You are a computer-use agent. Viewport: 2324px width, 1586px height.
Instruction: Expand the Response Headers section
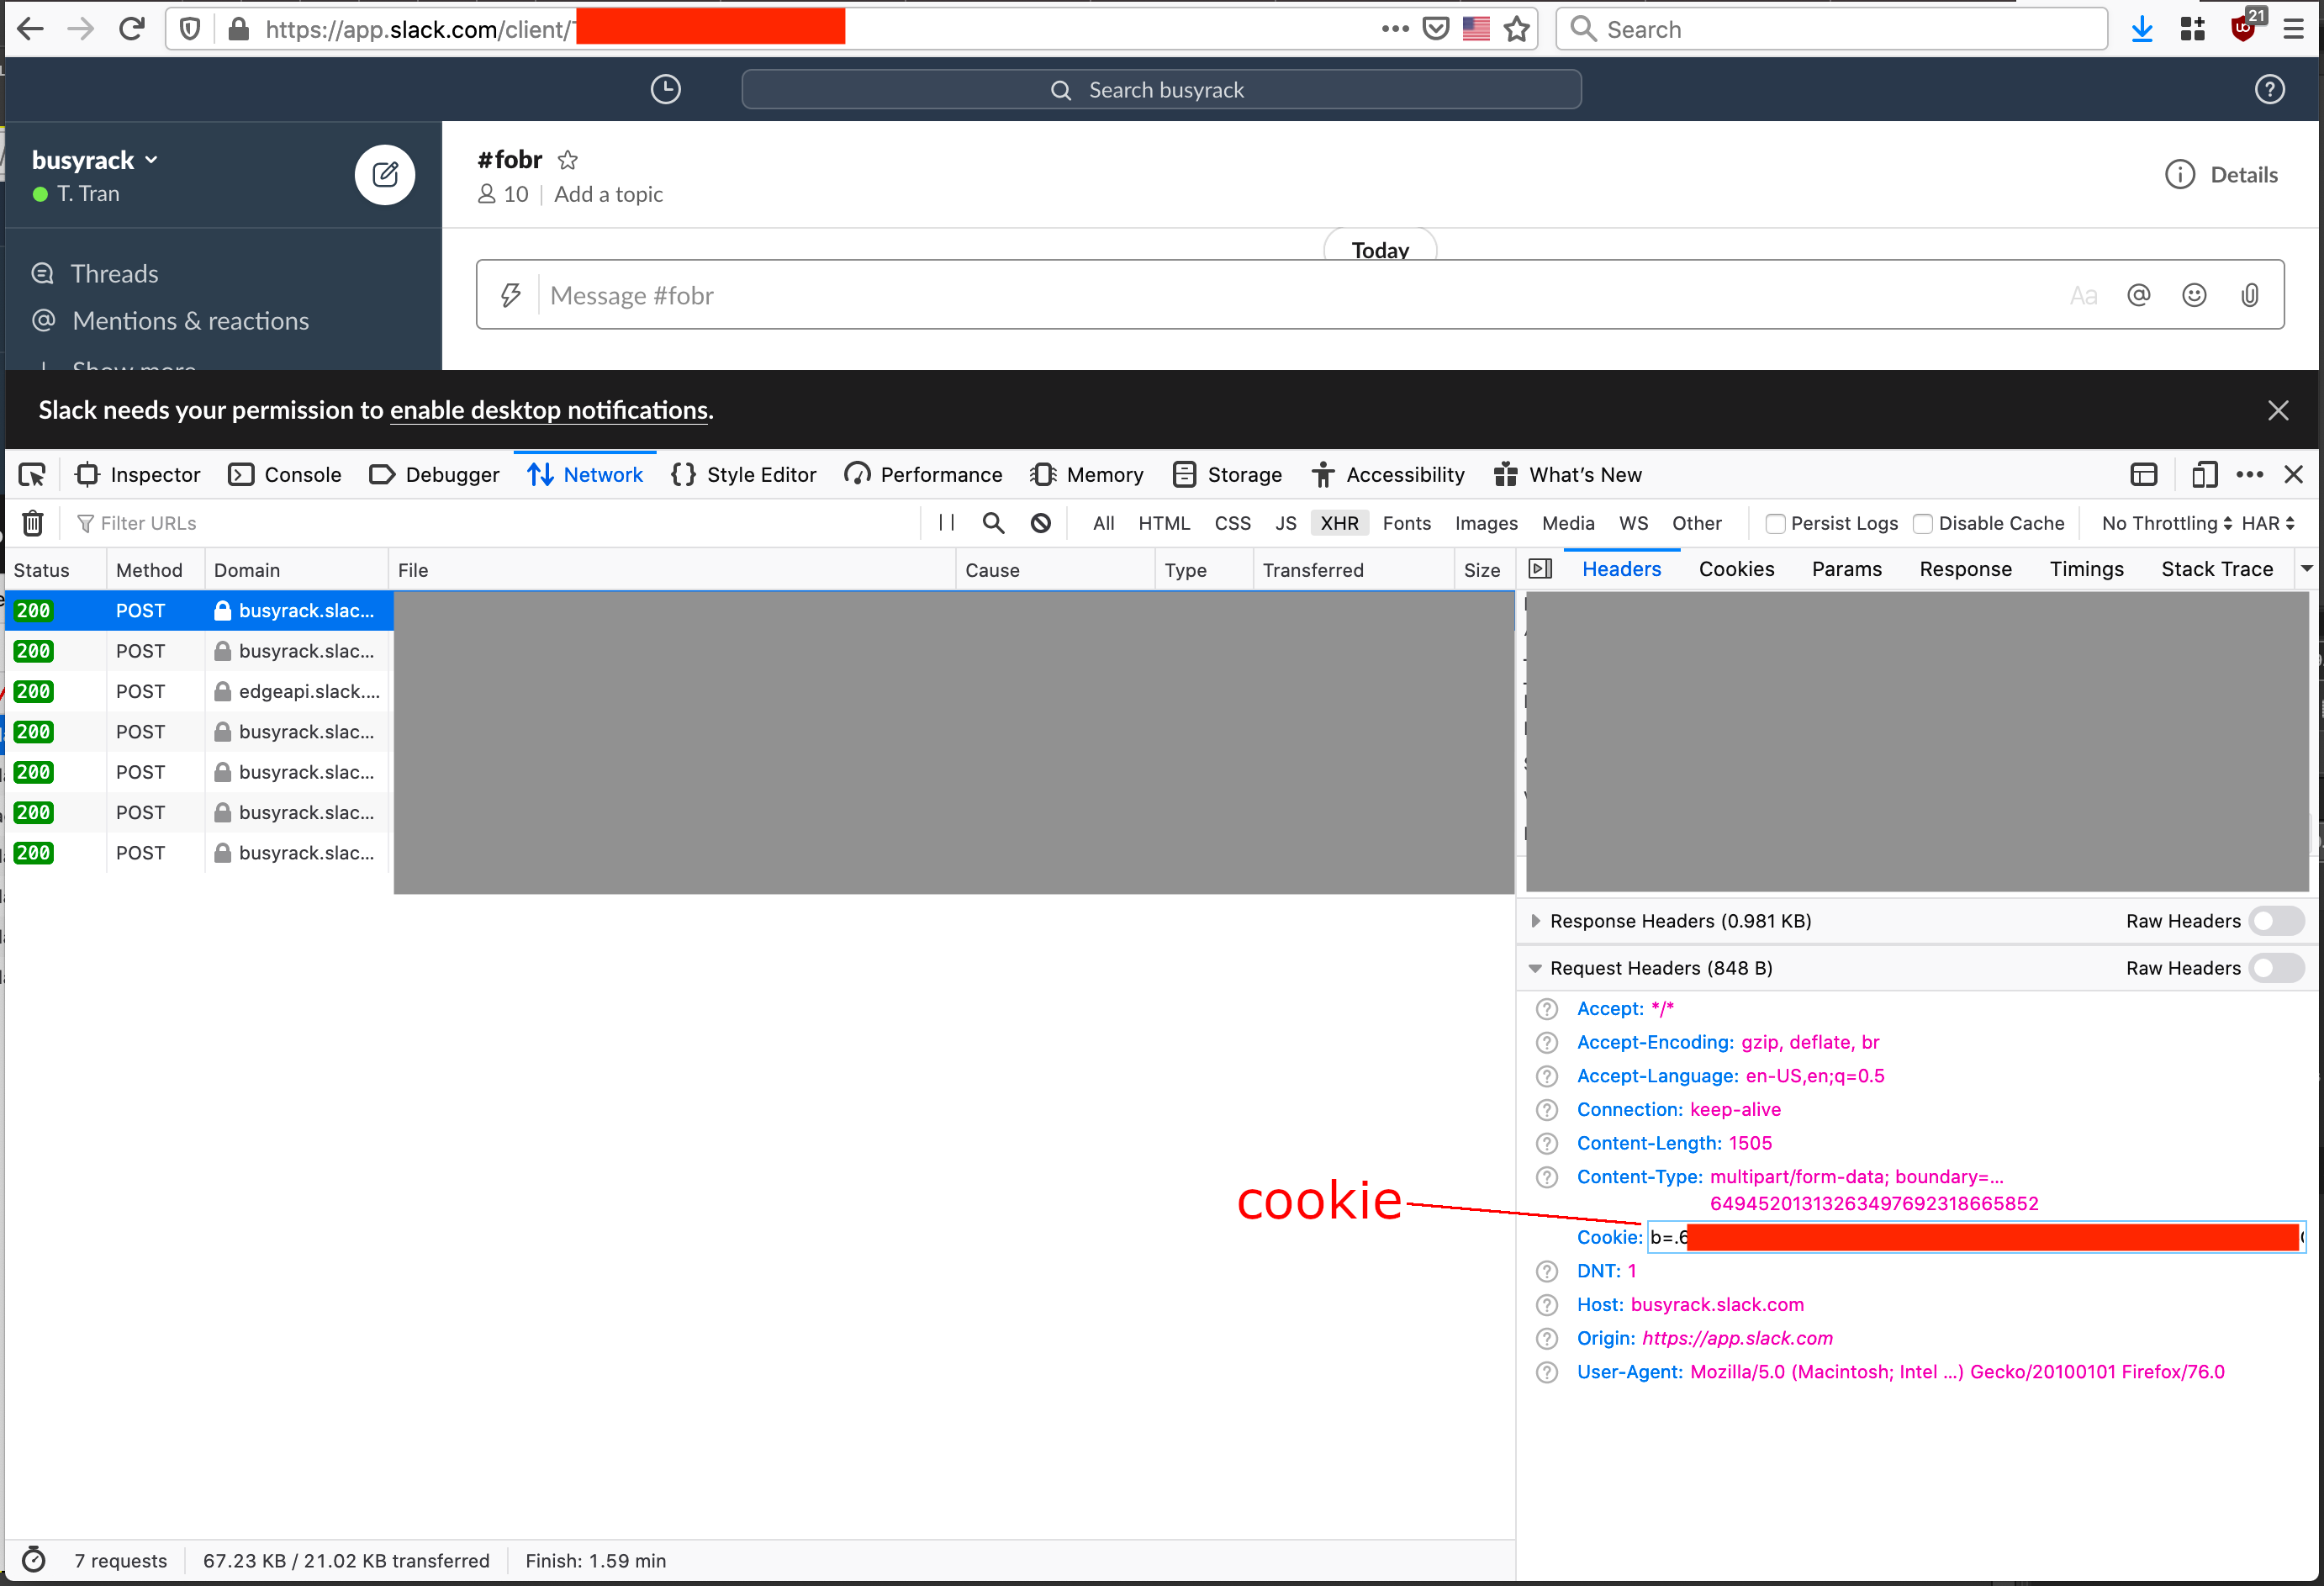point(1536,921)
